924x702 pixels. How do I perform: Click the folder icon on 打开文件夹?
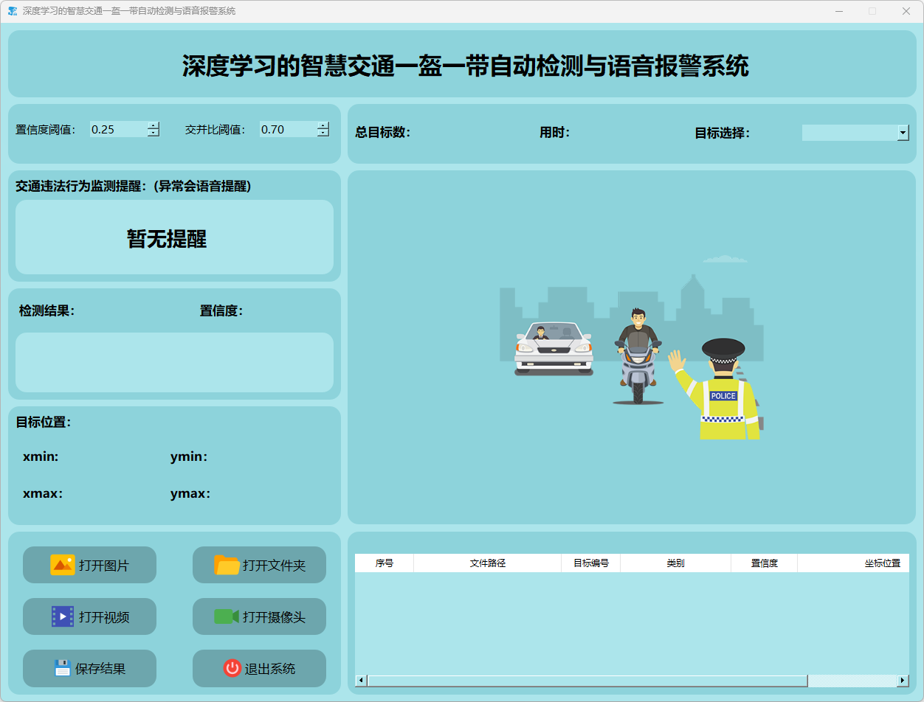[x=227, y=565]
